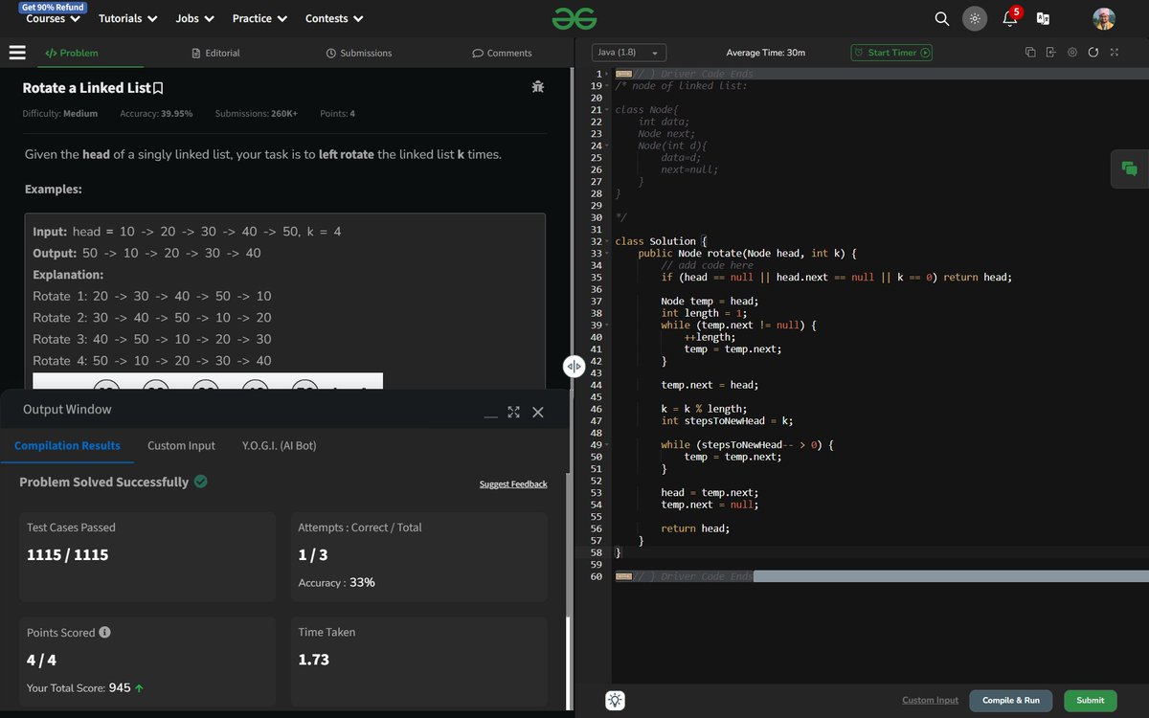Click the example linked list diagram
The height and width of the screenshot is (718, 1149).
click(x=208, y=381)
